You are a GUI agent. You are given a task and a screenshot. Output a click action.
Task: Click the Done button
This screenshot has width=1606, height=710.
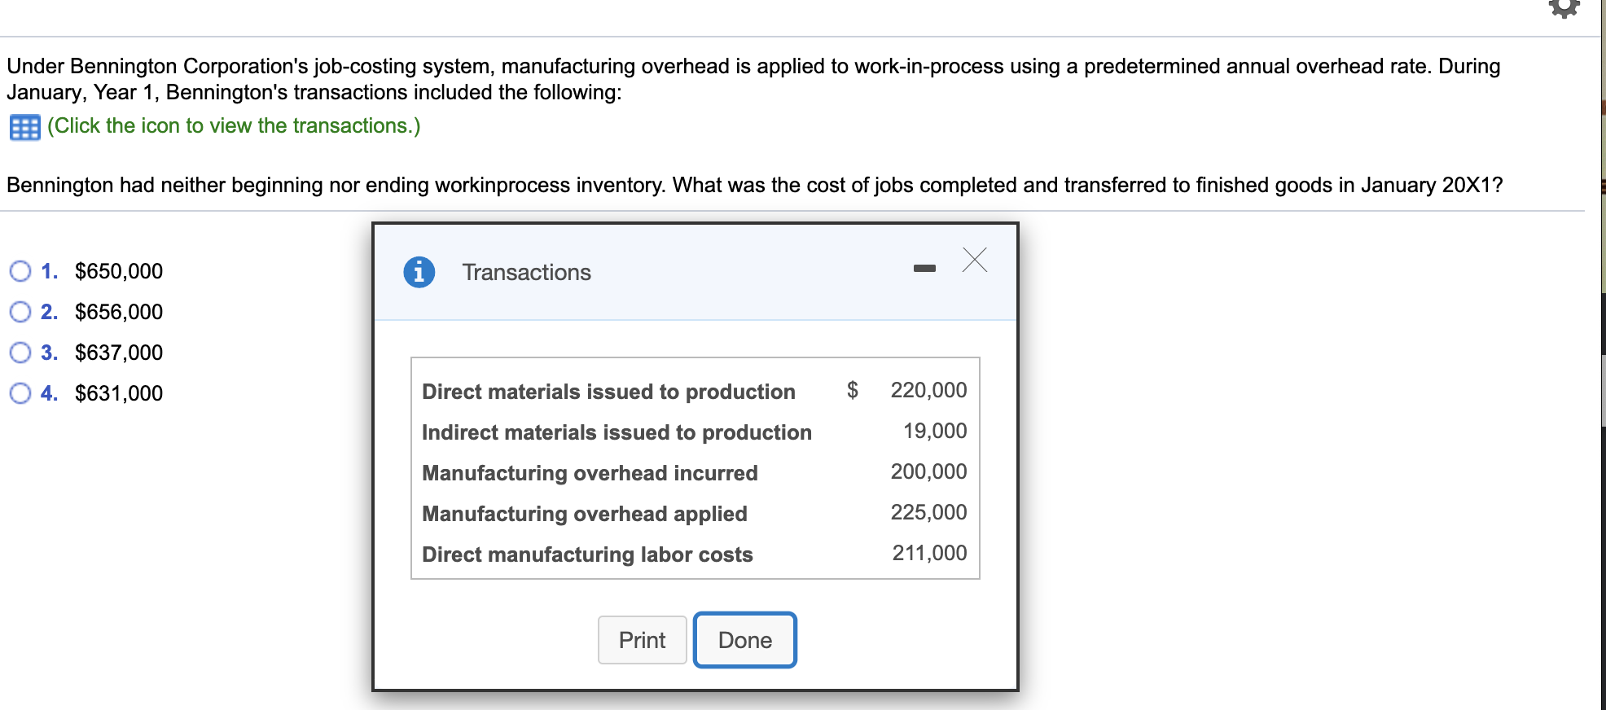745,640
